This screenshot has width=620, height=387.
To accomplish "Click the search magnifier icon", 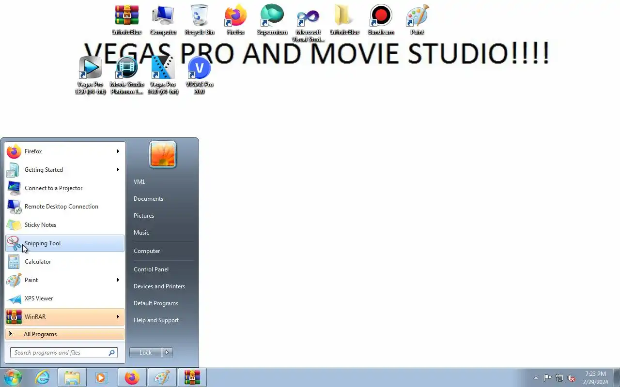I will point(112,353).
